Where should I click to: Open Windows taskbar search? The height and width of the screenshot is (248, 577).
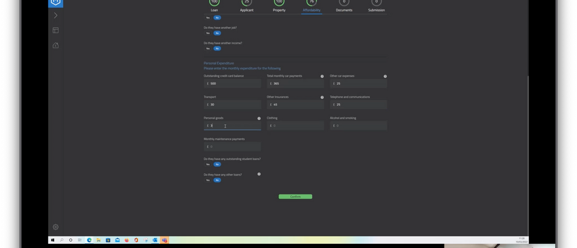click(x=61, y=240)
